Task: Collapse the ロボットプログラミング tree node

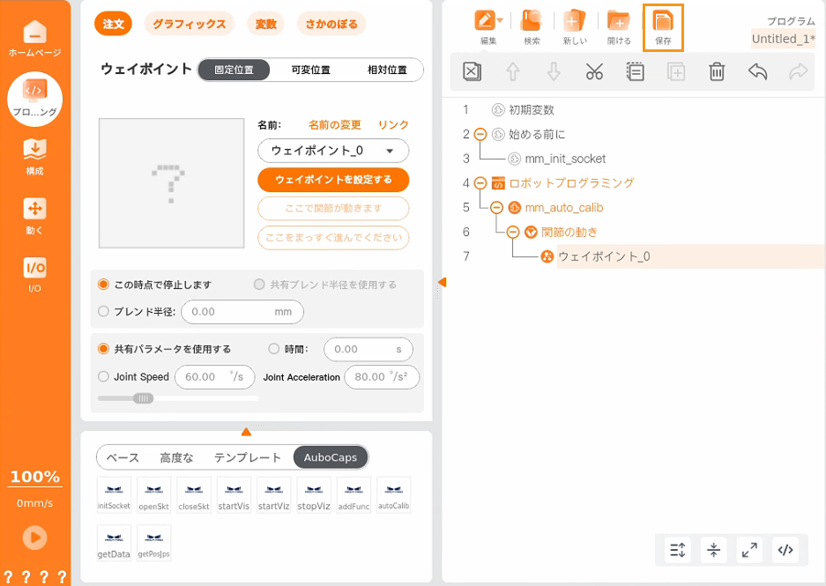Action: tap(480, 183)
